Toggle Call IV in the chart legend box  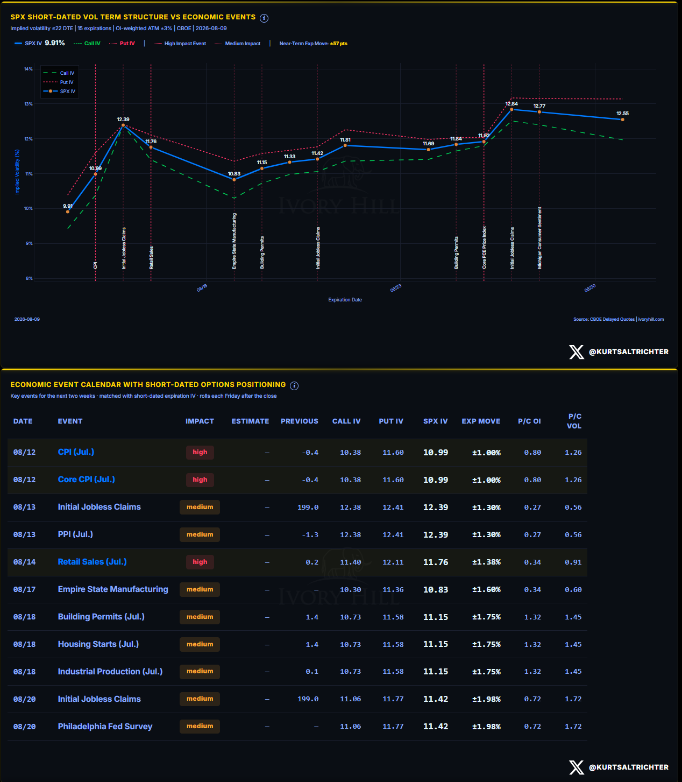coord(59,73)
